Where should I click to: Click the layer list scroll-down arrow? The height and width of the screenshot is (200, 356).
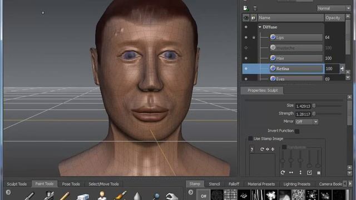(x=348, y=77)
